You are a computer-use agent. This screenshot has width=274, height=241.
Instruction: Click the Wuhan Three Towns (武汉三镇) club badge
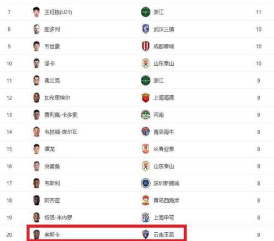pos(146,29)
